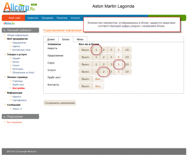The width and height of the screenshot is (188, 155).
Task: Open the Меню tab
Action: (x=80, y=40)
